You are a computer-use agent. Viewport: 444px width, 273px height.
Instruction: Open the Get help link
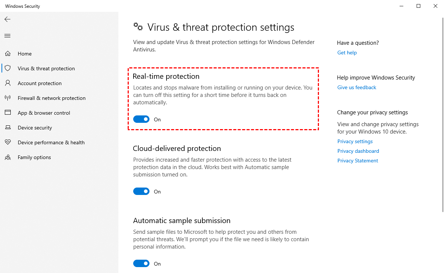tap(347, 53)
